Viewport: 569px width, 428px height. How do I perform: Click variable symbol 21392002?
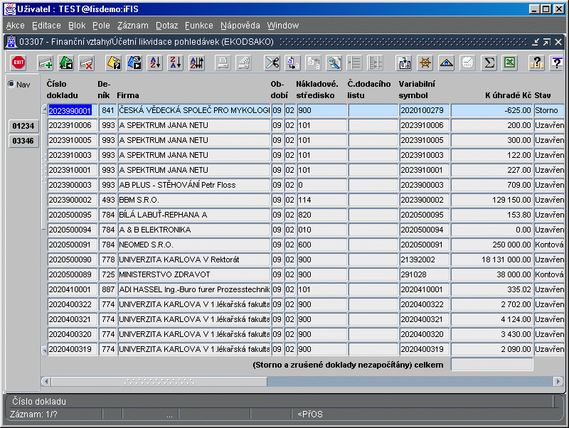coord(424,260)
